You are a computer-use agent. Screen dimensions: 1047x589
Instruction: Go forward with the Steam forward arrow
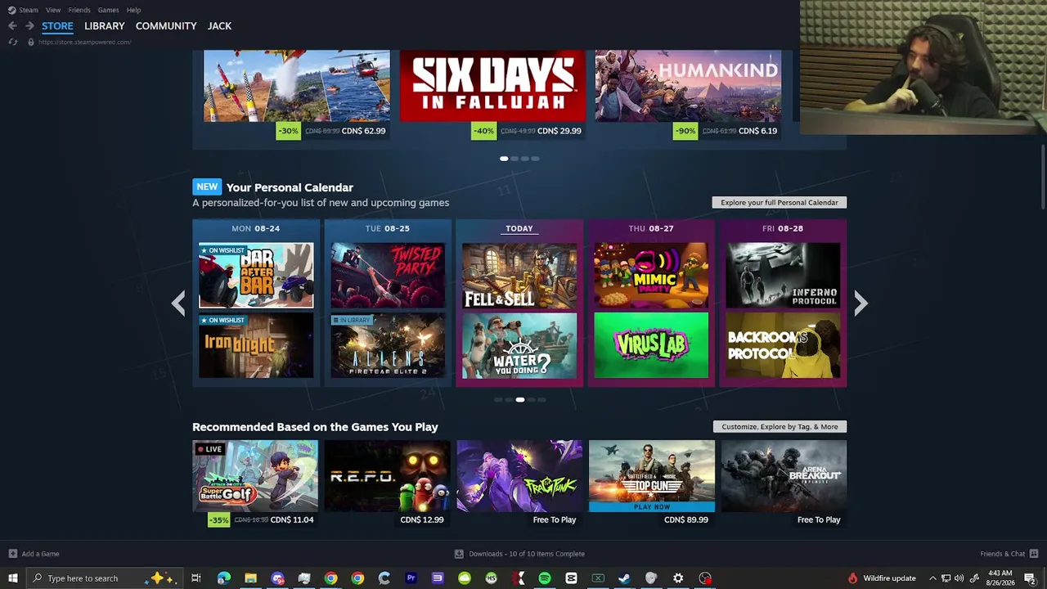pyautogui.click(x=29, y=26)
